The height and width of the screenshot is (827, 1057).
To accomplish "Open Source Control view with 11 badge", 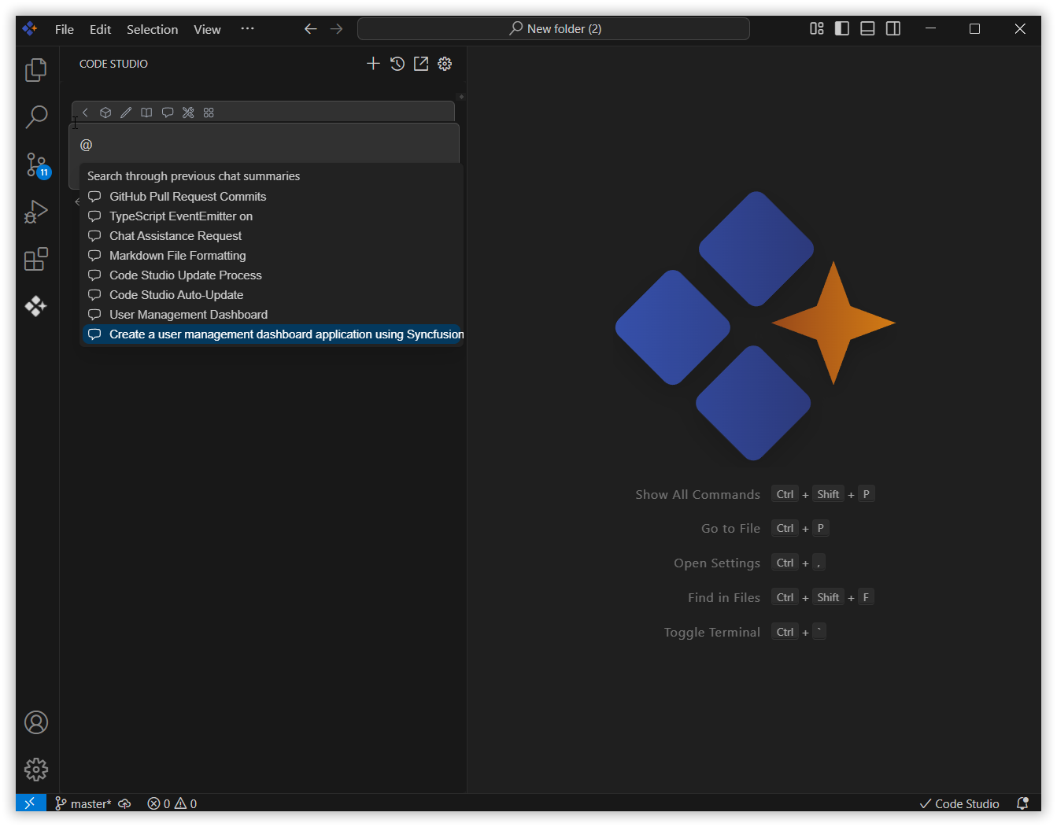I will point(36,164).
